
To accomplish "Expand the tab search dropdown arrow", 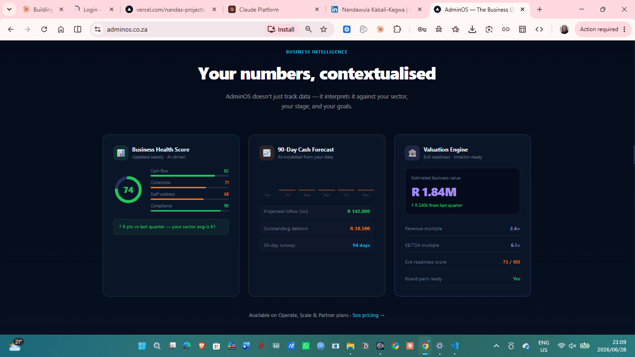I will (x=9, y=9).
